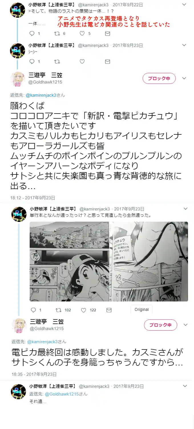Like the manga tweet showing 122 likes
194x429 pixels.
(84, 310)
